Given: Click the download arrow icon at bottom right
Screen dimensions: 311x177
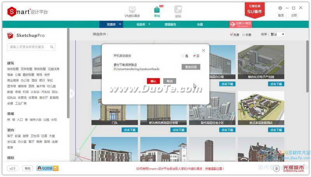Looking at the screenshot, I should 276,169.
